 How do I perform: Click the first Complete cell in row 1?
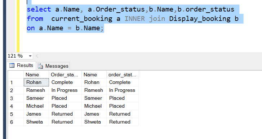(65, 82)
